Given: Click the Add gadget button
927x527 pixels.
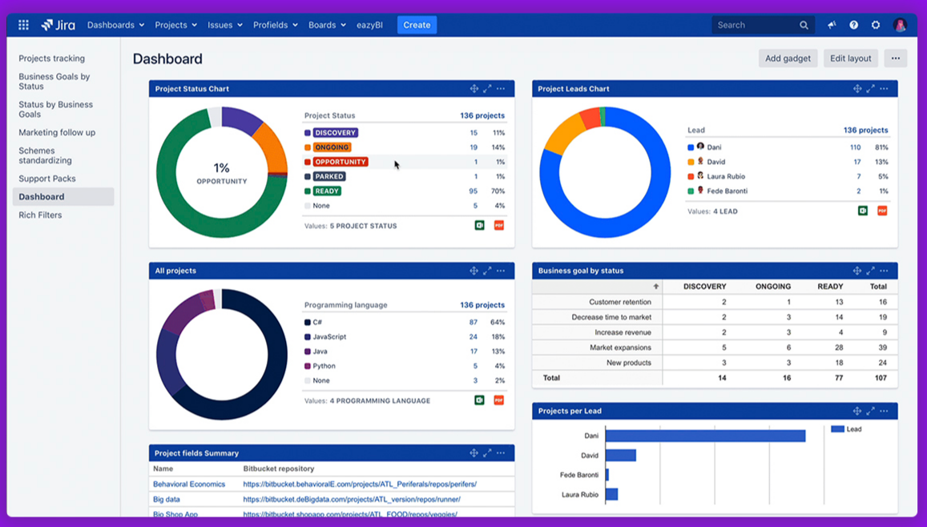Looking at the screenshot, I should click(788, 58).
